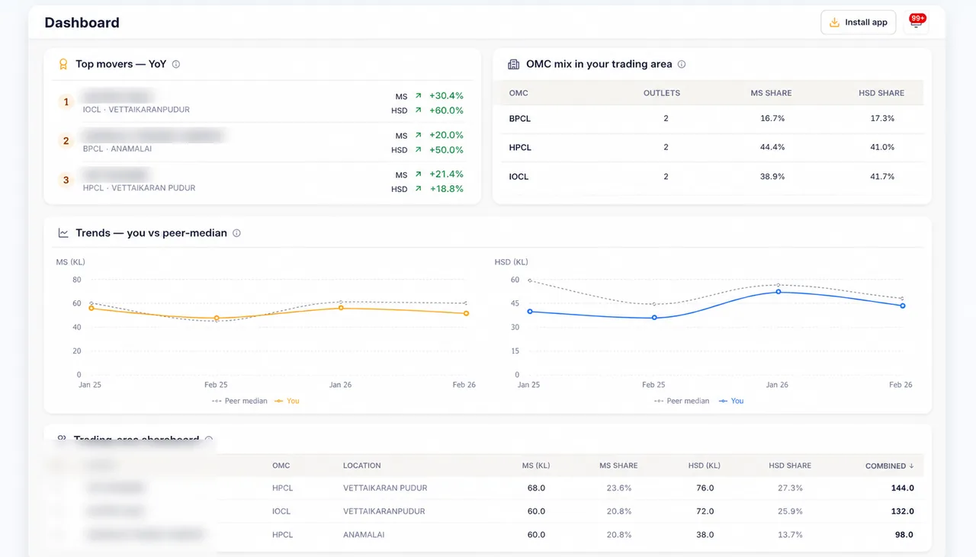Viewport: 976px width, 557px height.
Task: Click the Jan 26 blue point on HSD chart
Action: [779, 292]
